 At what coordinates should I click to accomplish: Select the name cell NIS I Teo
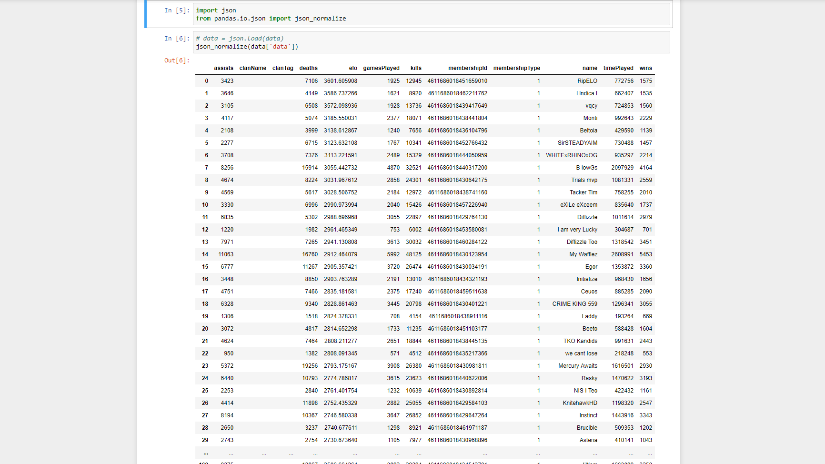[x=585, y=391]
